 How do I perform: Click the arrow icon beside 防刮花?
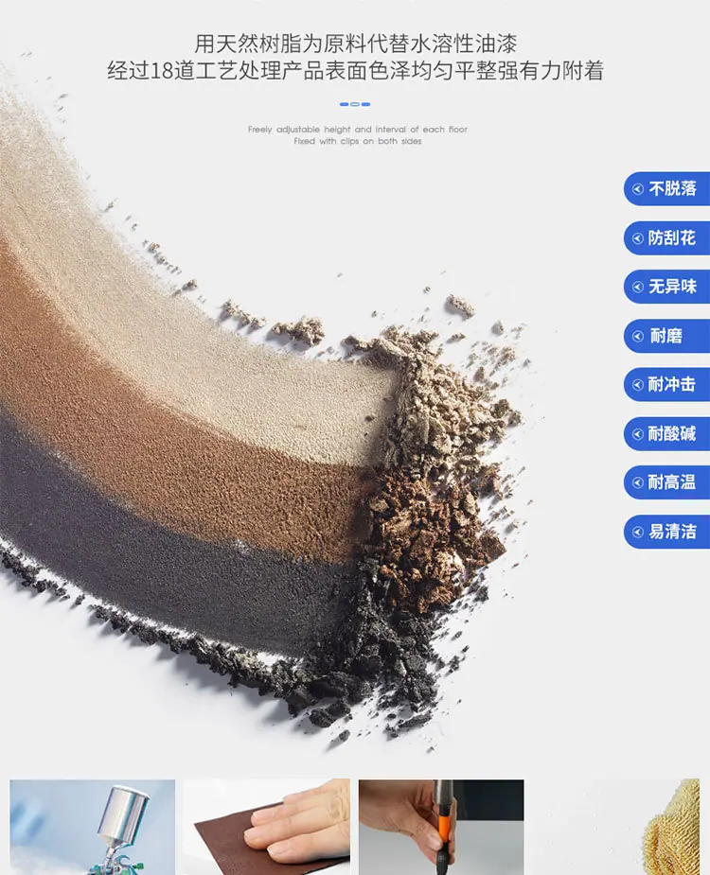637,238
